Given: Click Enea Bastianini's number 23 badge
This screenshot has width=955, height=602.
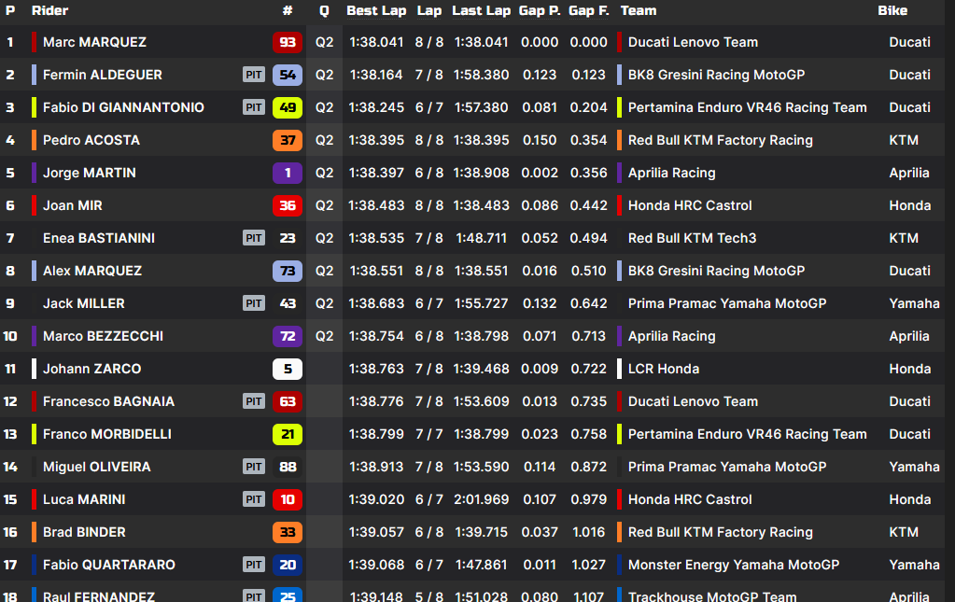Looking at the screenshot, I should [x=288, y=238].
